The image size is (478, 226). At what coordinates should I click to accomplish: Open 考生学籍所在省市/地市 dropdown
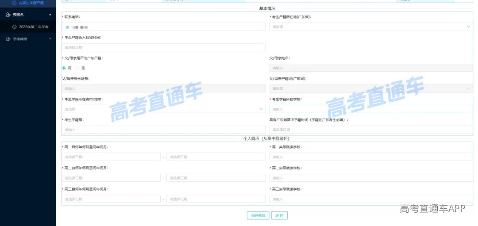click(163, 109)
